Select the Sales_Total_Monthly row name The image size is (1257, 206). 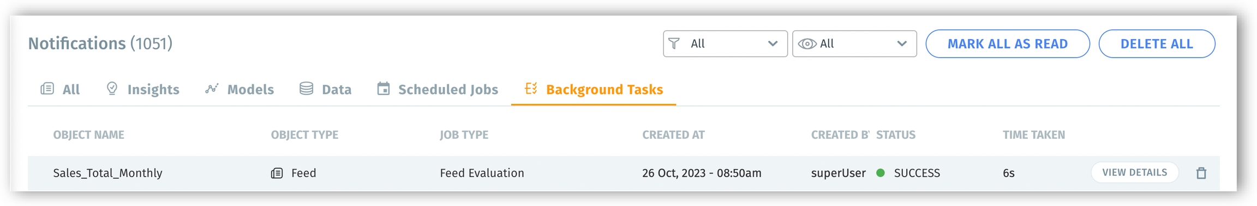click(107, 173)
